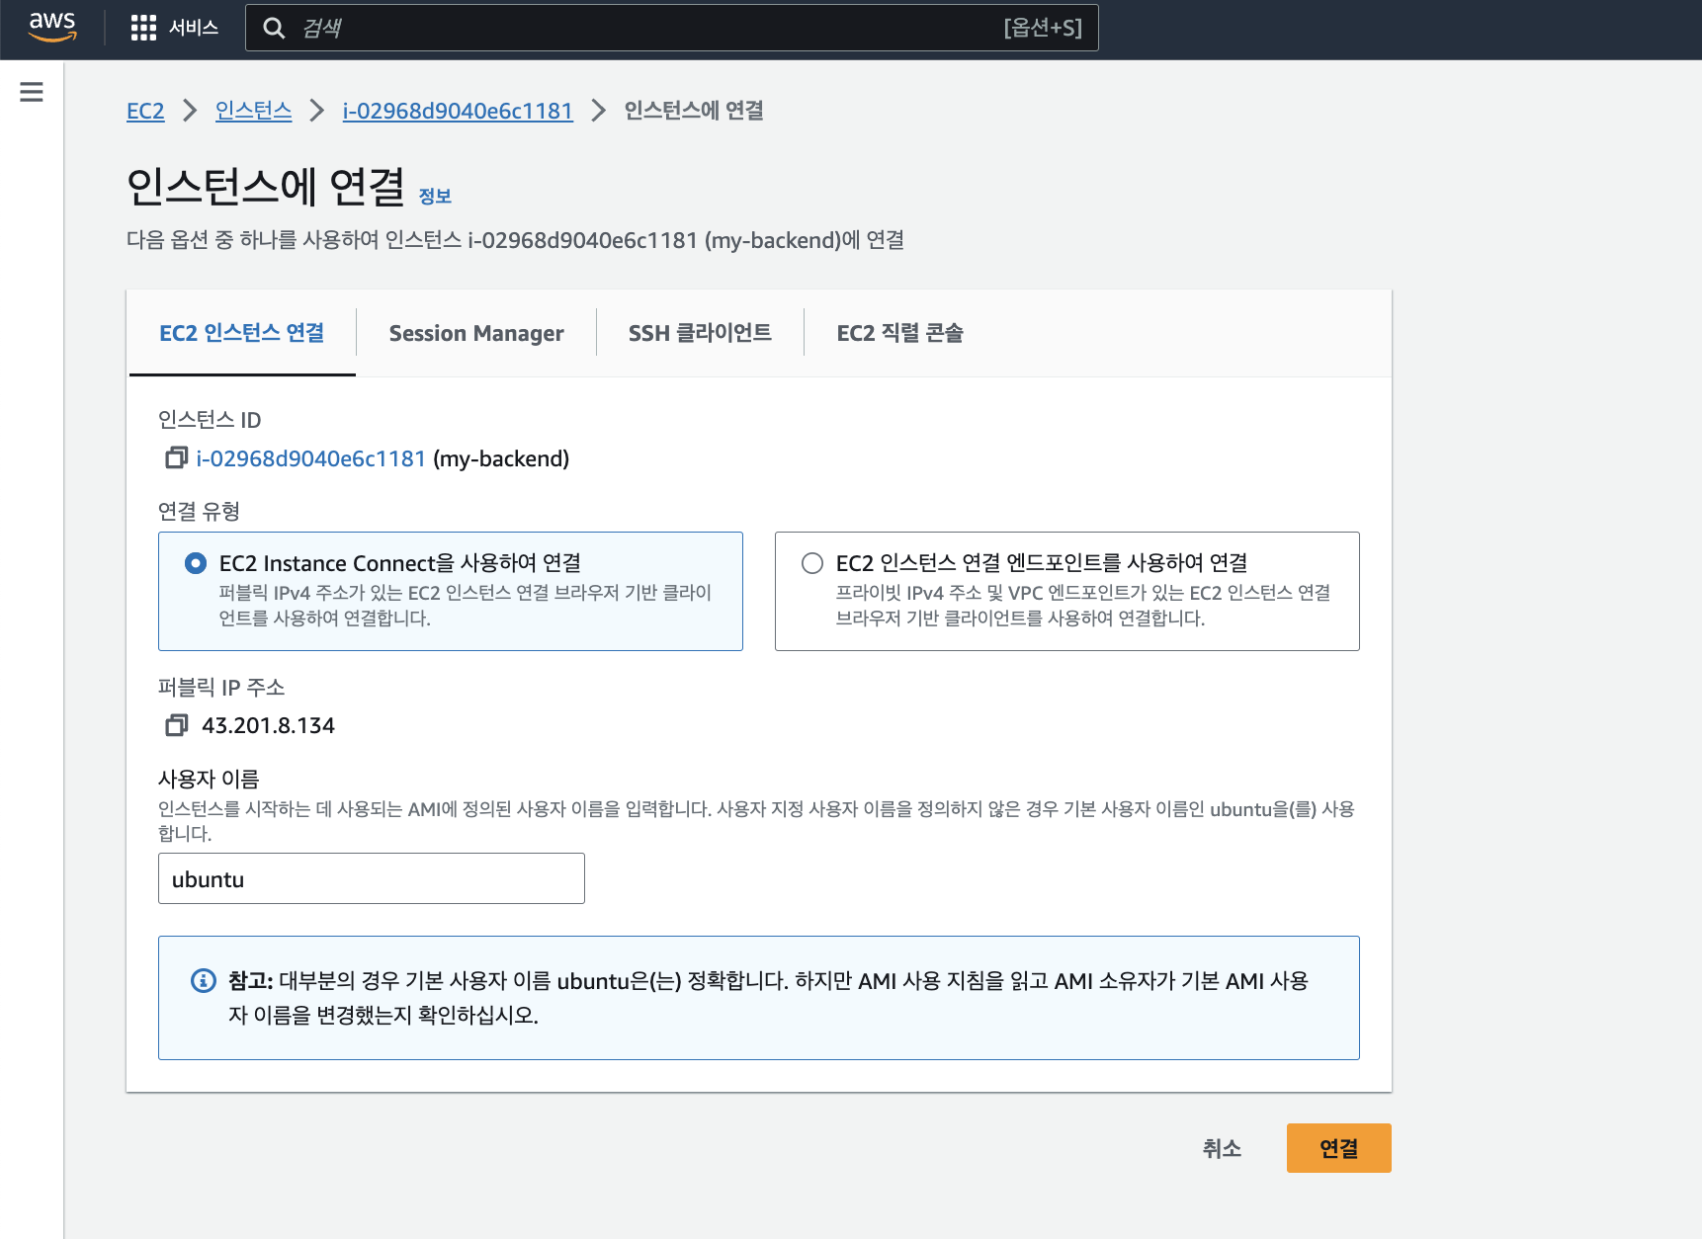Open the AWS logo home link
Viewport: 1702px width, 1239px height.
click(x=52, y=27)
